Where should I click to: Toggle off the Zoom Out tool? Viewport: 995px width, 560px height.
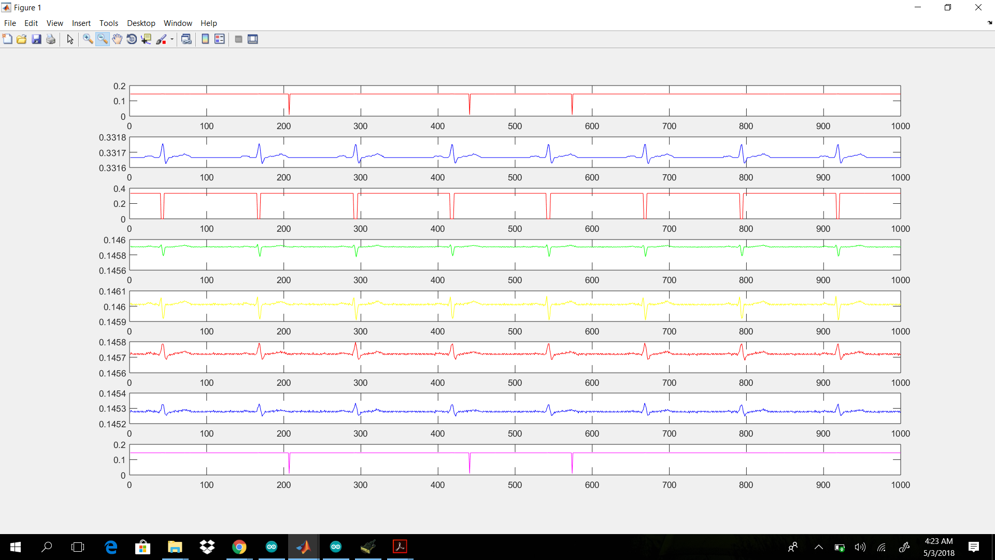click(103, 39)
